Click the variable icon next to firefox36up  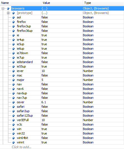(13, 31)
